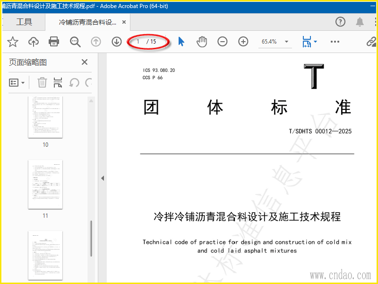Zoom out with the minus icon
Screen dimensions: 378x284
[222, 42]
